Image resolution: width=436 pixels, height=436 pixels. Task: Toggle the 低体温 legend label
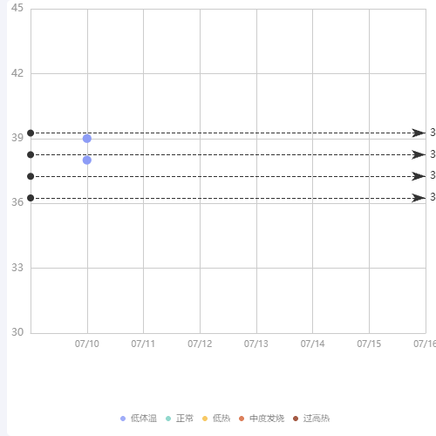(144, 419)
